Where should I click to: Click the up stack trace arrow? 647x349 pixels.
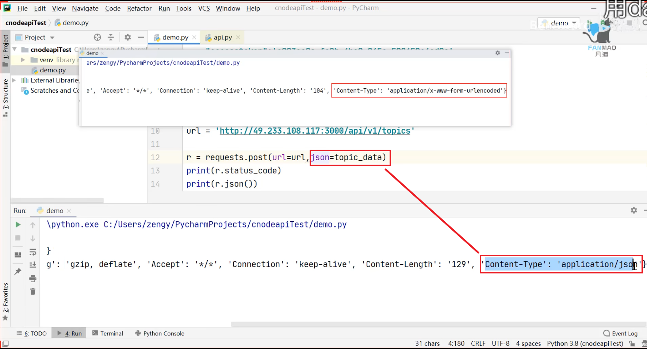(33, 225)
